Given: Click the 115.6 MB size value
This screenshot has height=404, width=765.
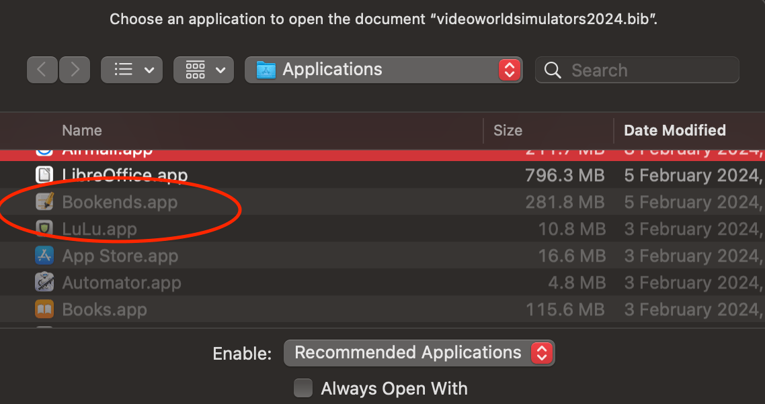Looking at the screenshot, I should 565,309.
